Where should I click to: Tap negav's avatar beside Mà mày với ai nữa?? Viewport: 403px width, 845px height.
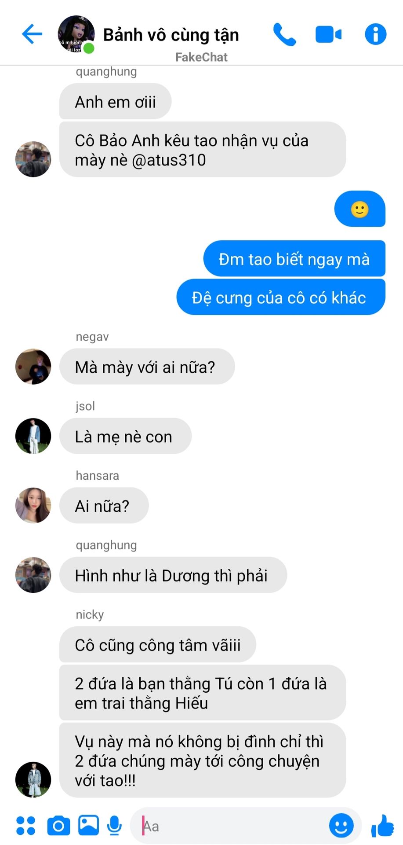[33, 367]
